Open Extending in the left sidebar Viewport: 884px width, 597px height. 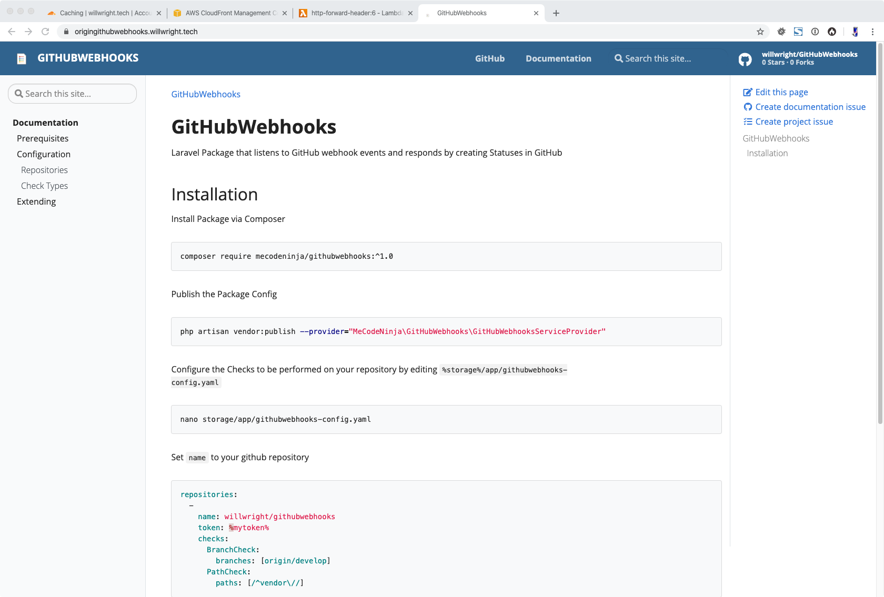tap(36, 201)
